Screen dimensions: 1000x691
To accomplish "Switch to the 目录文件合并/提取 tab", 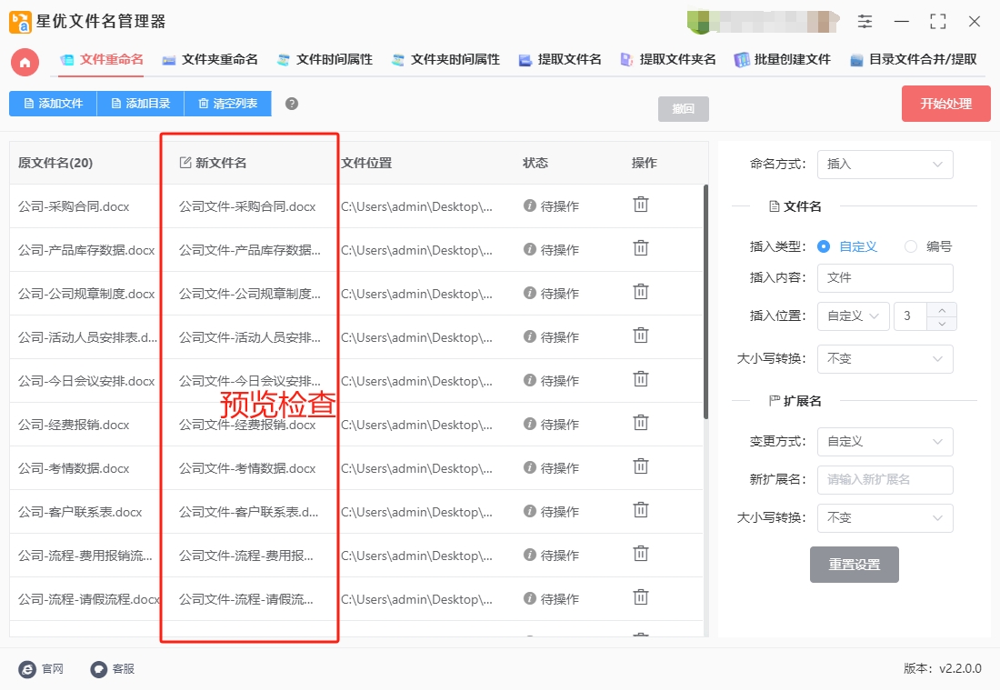I will [914, 60].
